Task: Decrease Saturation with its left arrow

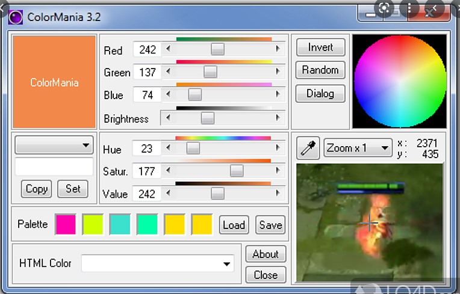Action: [x=168, y=170]
